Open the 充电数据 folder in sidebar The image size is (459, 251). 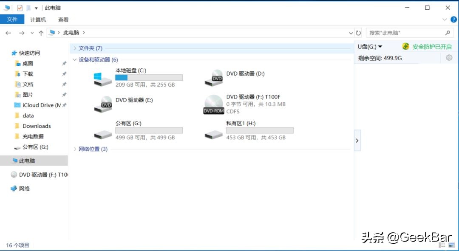pos(33,137)
